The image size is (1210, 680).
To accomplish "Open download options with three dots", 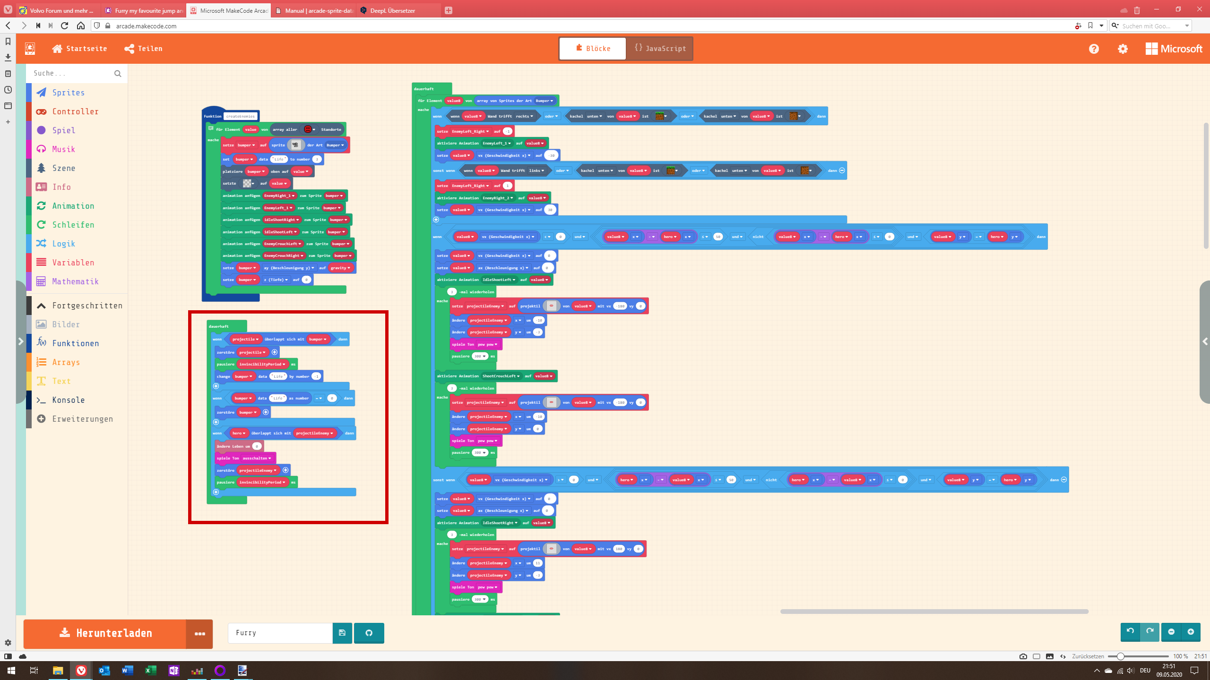I will pos(199,634).
